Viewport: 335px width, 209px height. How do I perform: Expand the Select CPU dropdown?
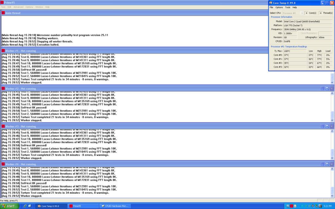click(x=302, y=13)
